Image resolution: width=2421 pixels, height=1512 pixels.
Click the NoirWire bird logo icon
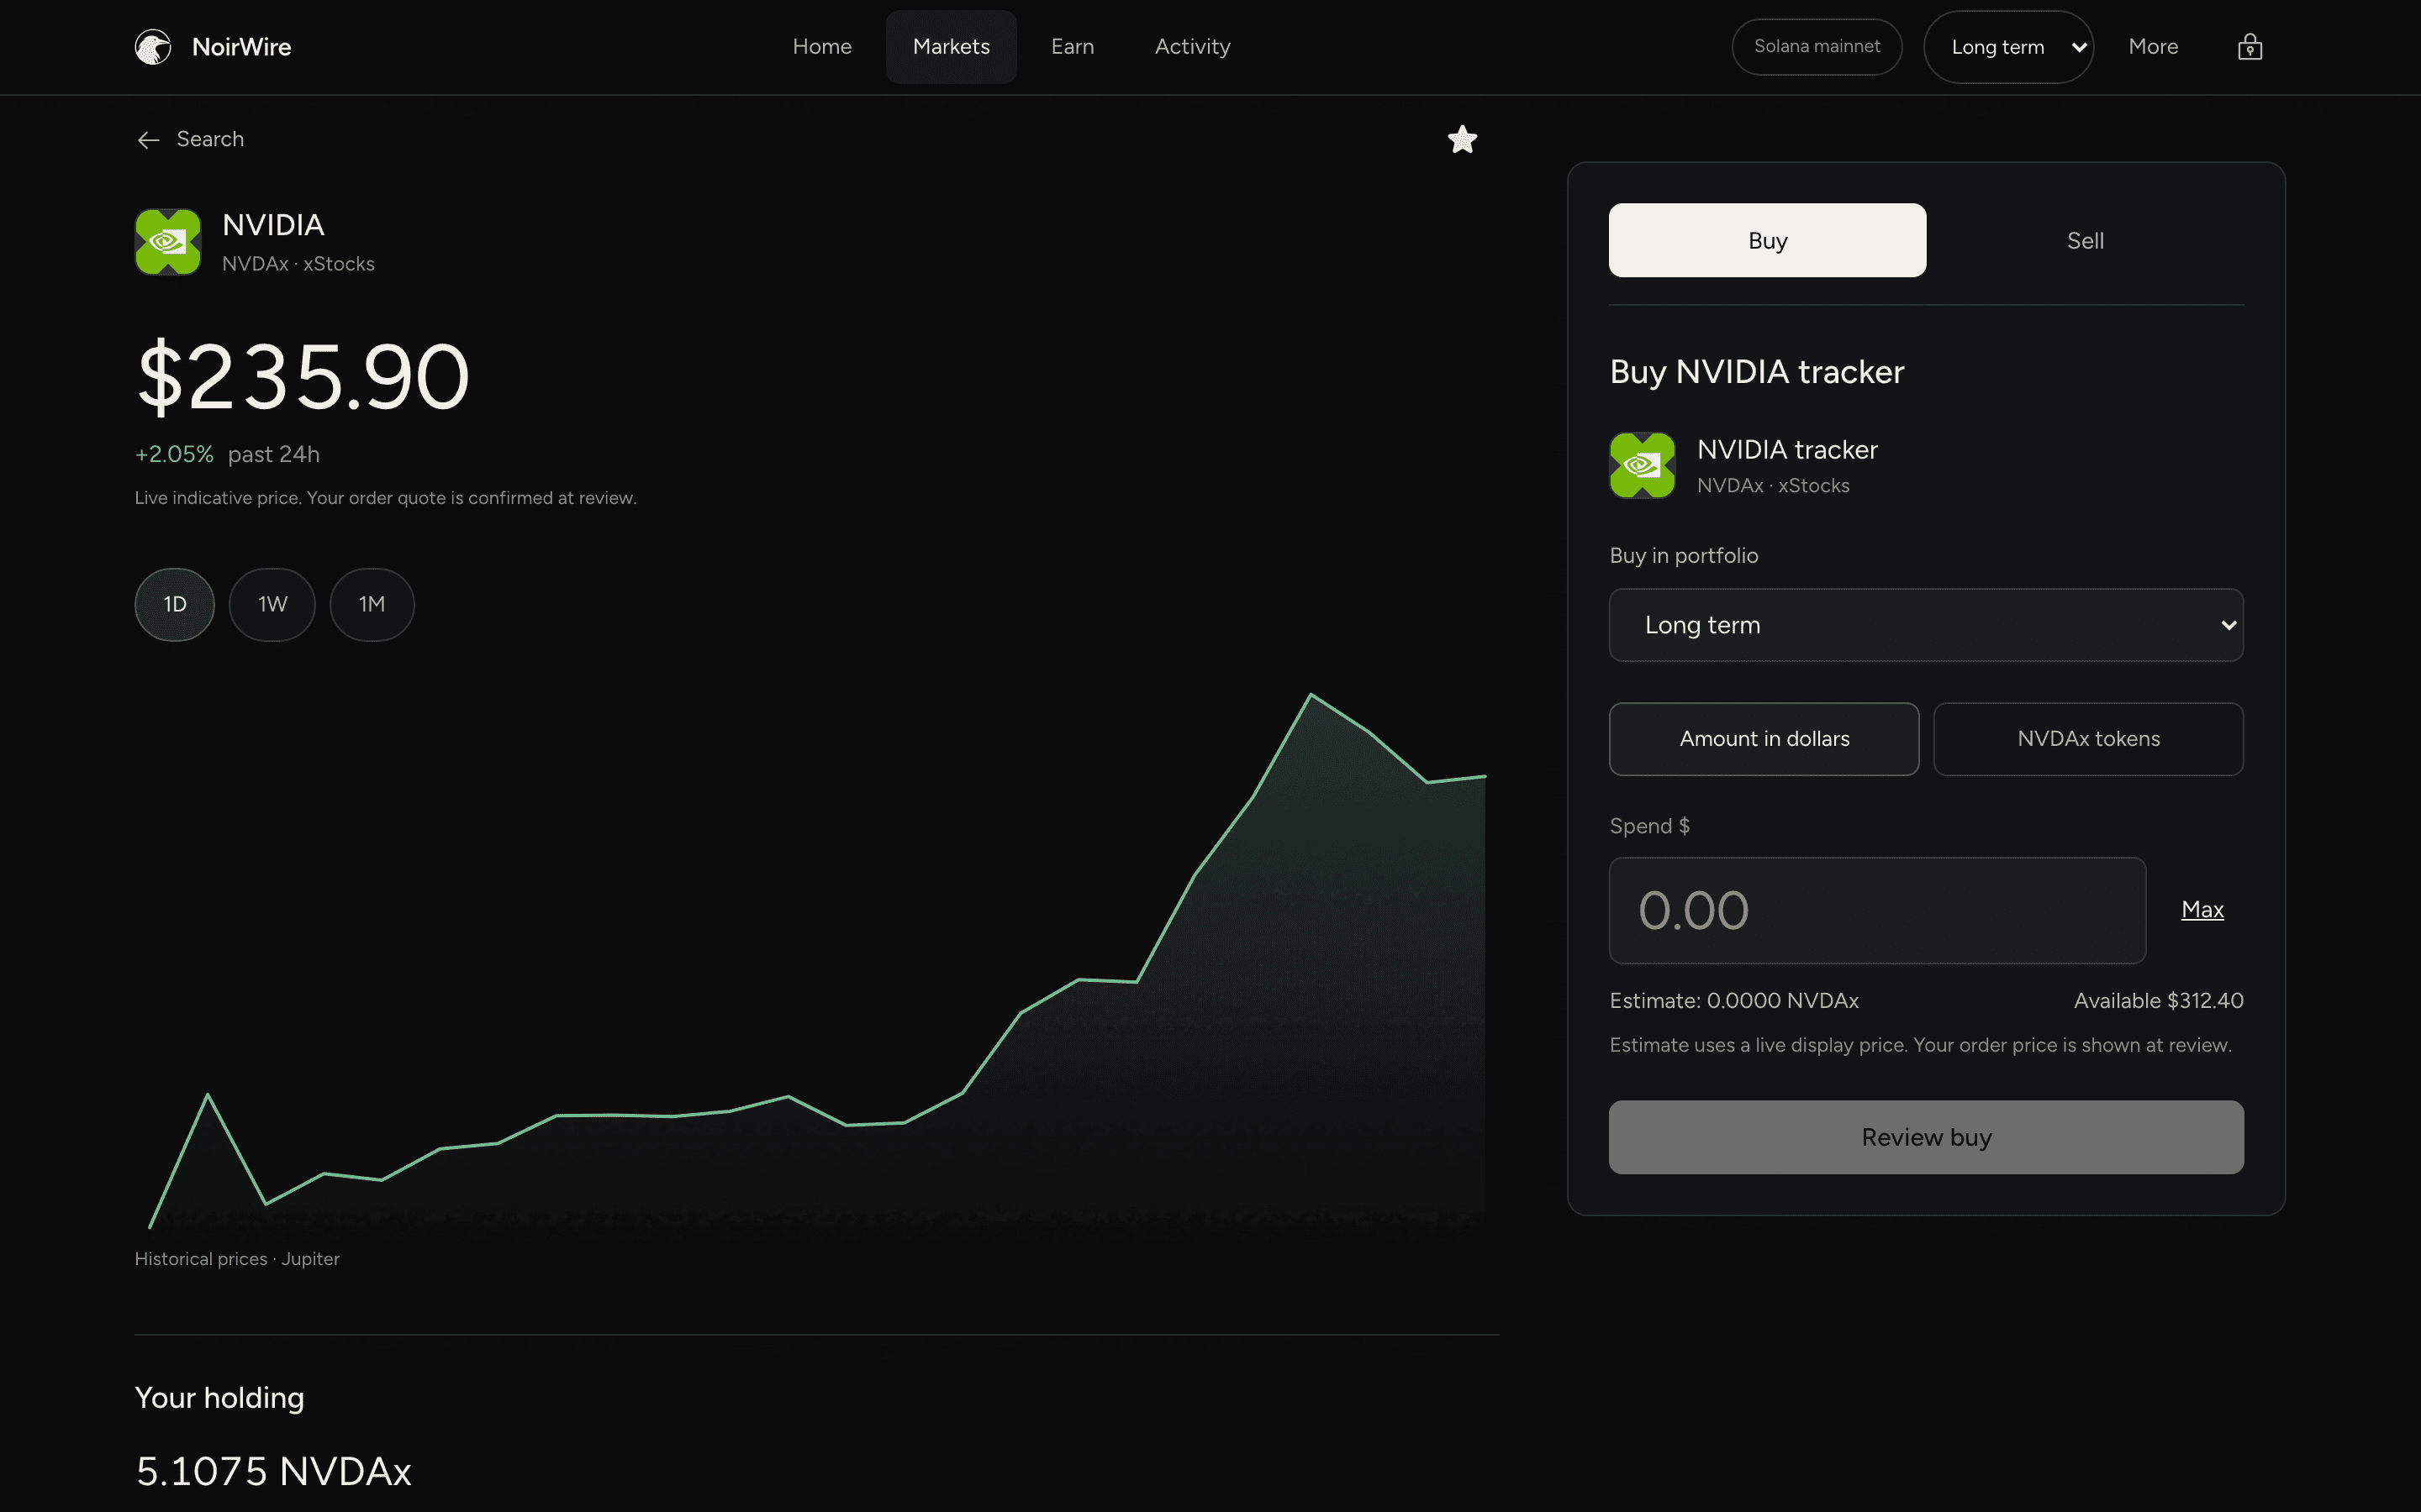click(x=153, y=47)
